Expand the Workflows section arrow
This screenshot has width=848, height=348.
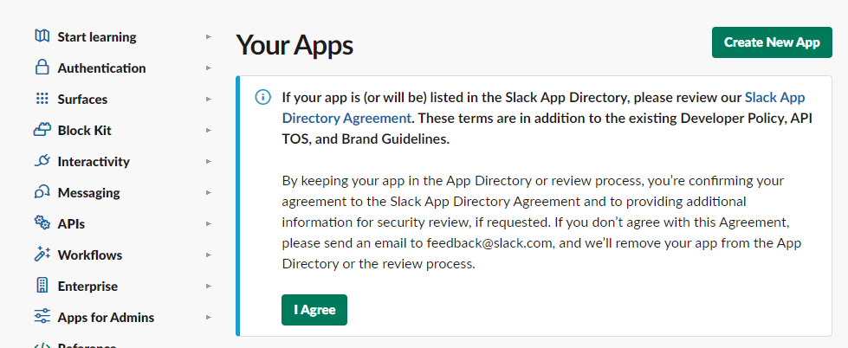point(209,255)
